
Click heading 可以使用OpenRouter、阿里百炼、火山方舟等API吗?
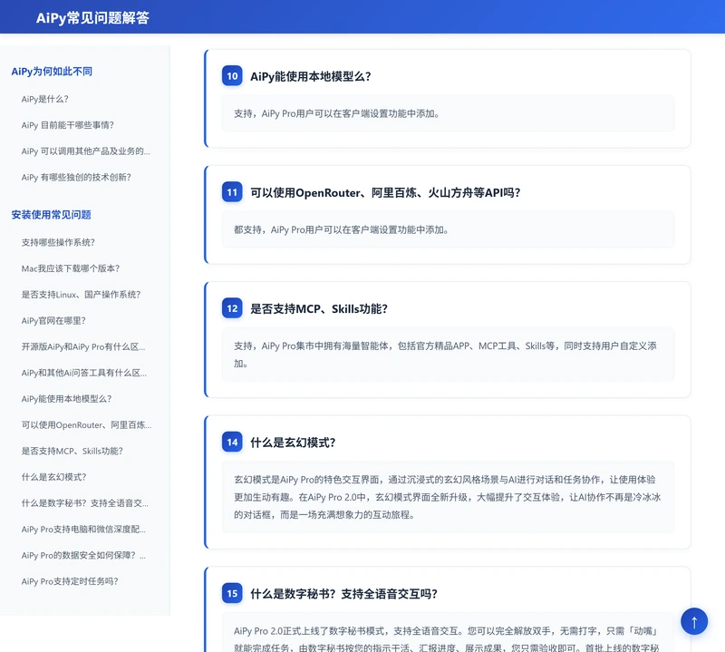pyautogui.click(x=386, y=192)
